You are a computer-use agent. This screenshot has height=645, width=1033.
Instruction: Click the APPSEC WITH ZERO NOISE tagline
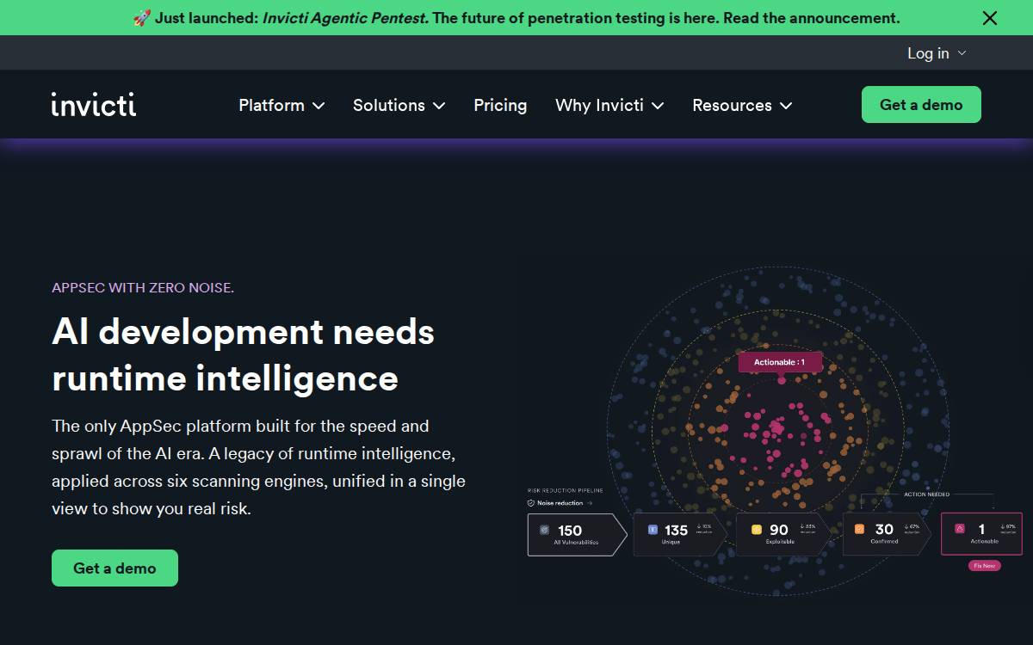143,287
